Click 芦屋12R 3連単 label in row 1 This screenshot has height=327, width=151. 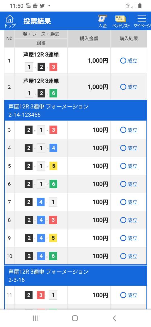[x=41, y=54]
